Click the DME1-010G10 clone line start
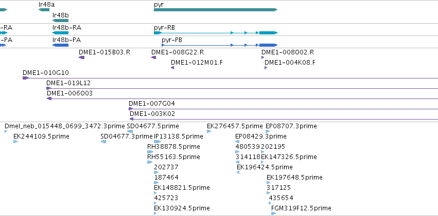The image size is (438, 216). pos(25,78)
